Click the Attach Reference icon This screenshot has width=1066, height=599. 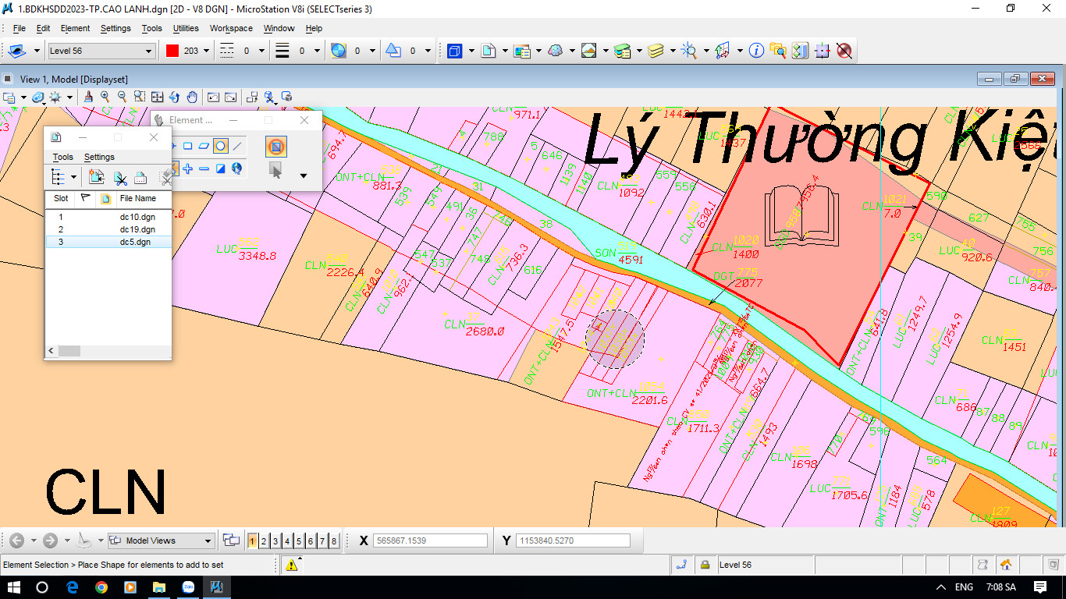pyautogui.click(x=97, y=178)
